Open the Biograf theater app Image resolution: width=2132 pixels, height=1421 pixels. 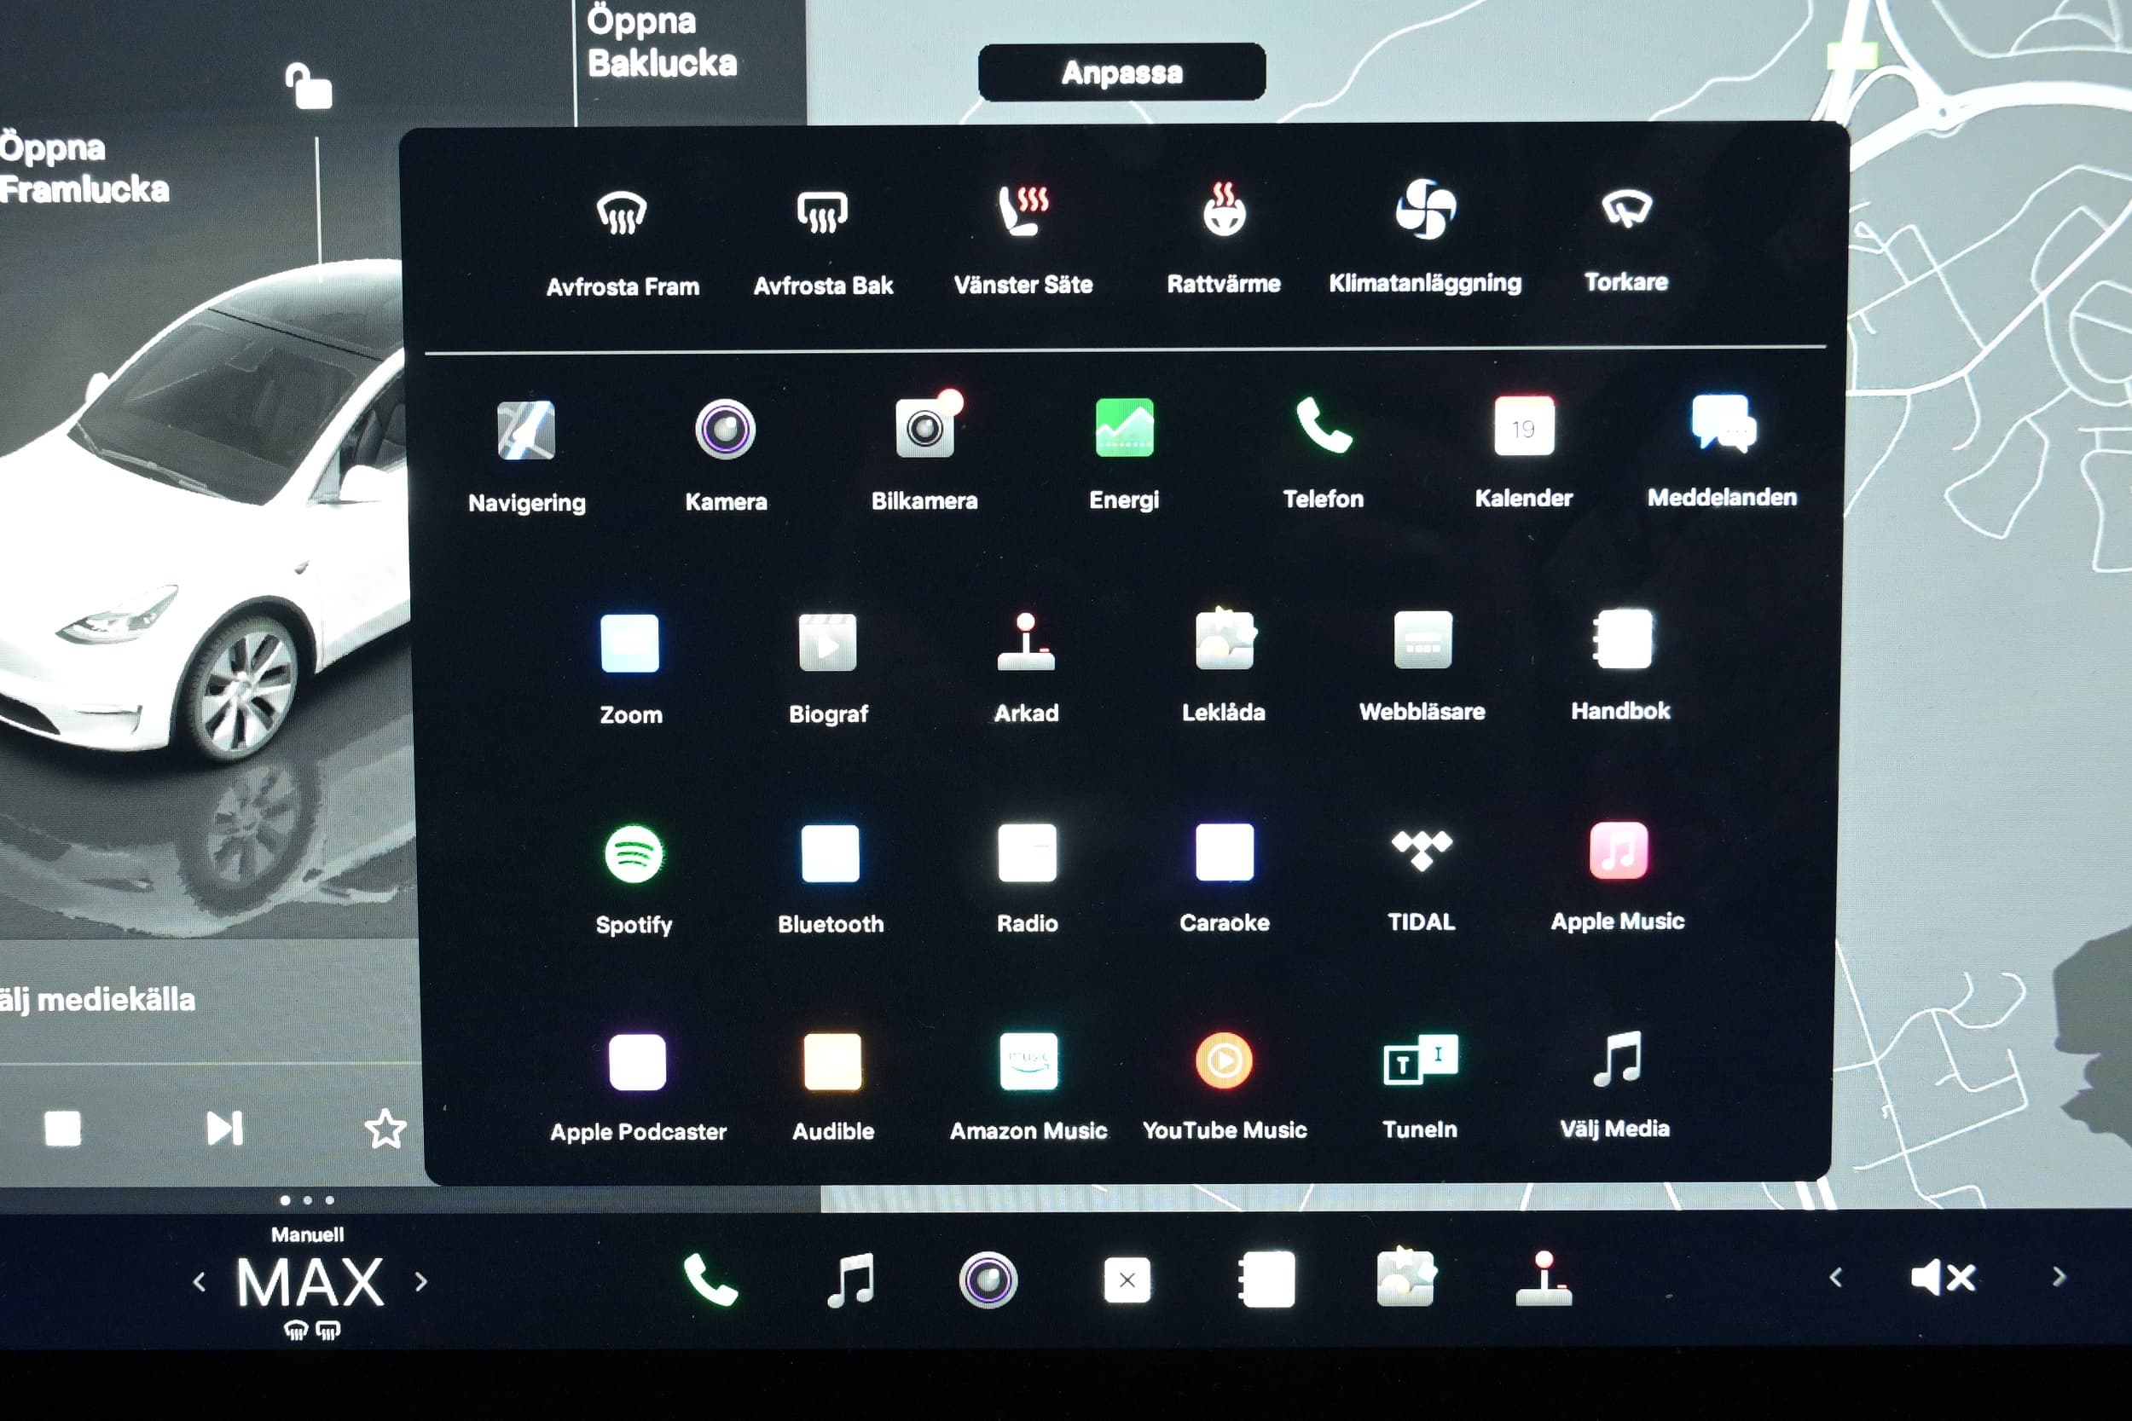pyautogui.click(x=827, y=668)
